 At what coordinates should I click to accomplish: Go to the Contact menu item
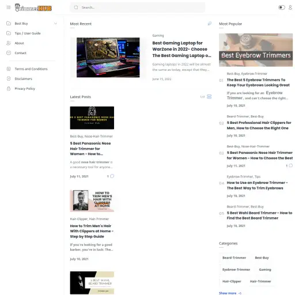click(20, 53)
